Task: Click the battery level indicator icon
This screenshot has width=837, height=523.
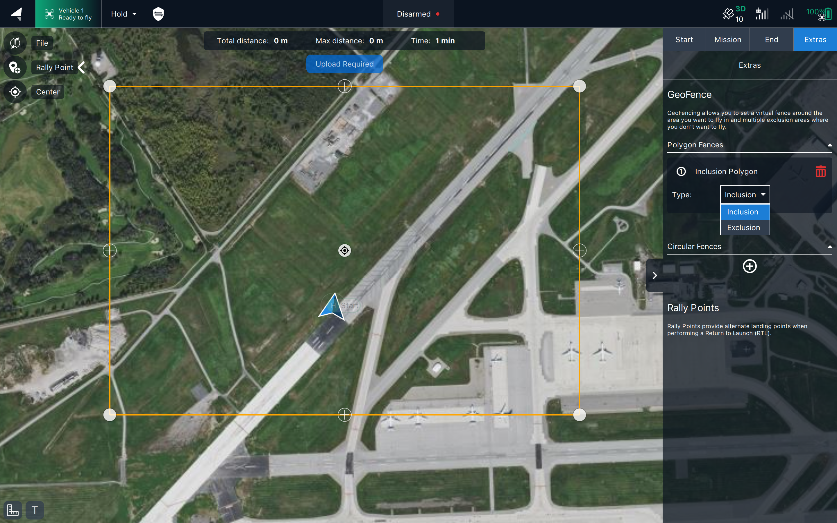Action: (x=828, y=14)
